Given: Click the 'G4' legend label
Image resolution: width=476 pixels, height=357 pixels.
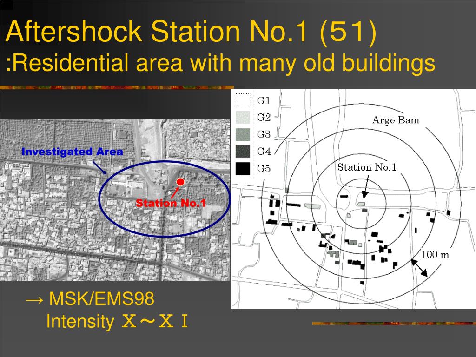Looking at the screenshot, I should (x=264, y=151).
